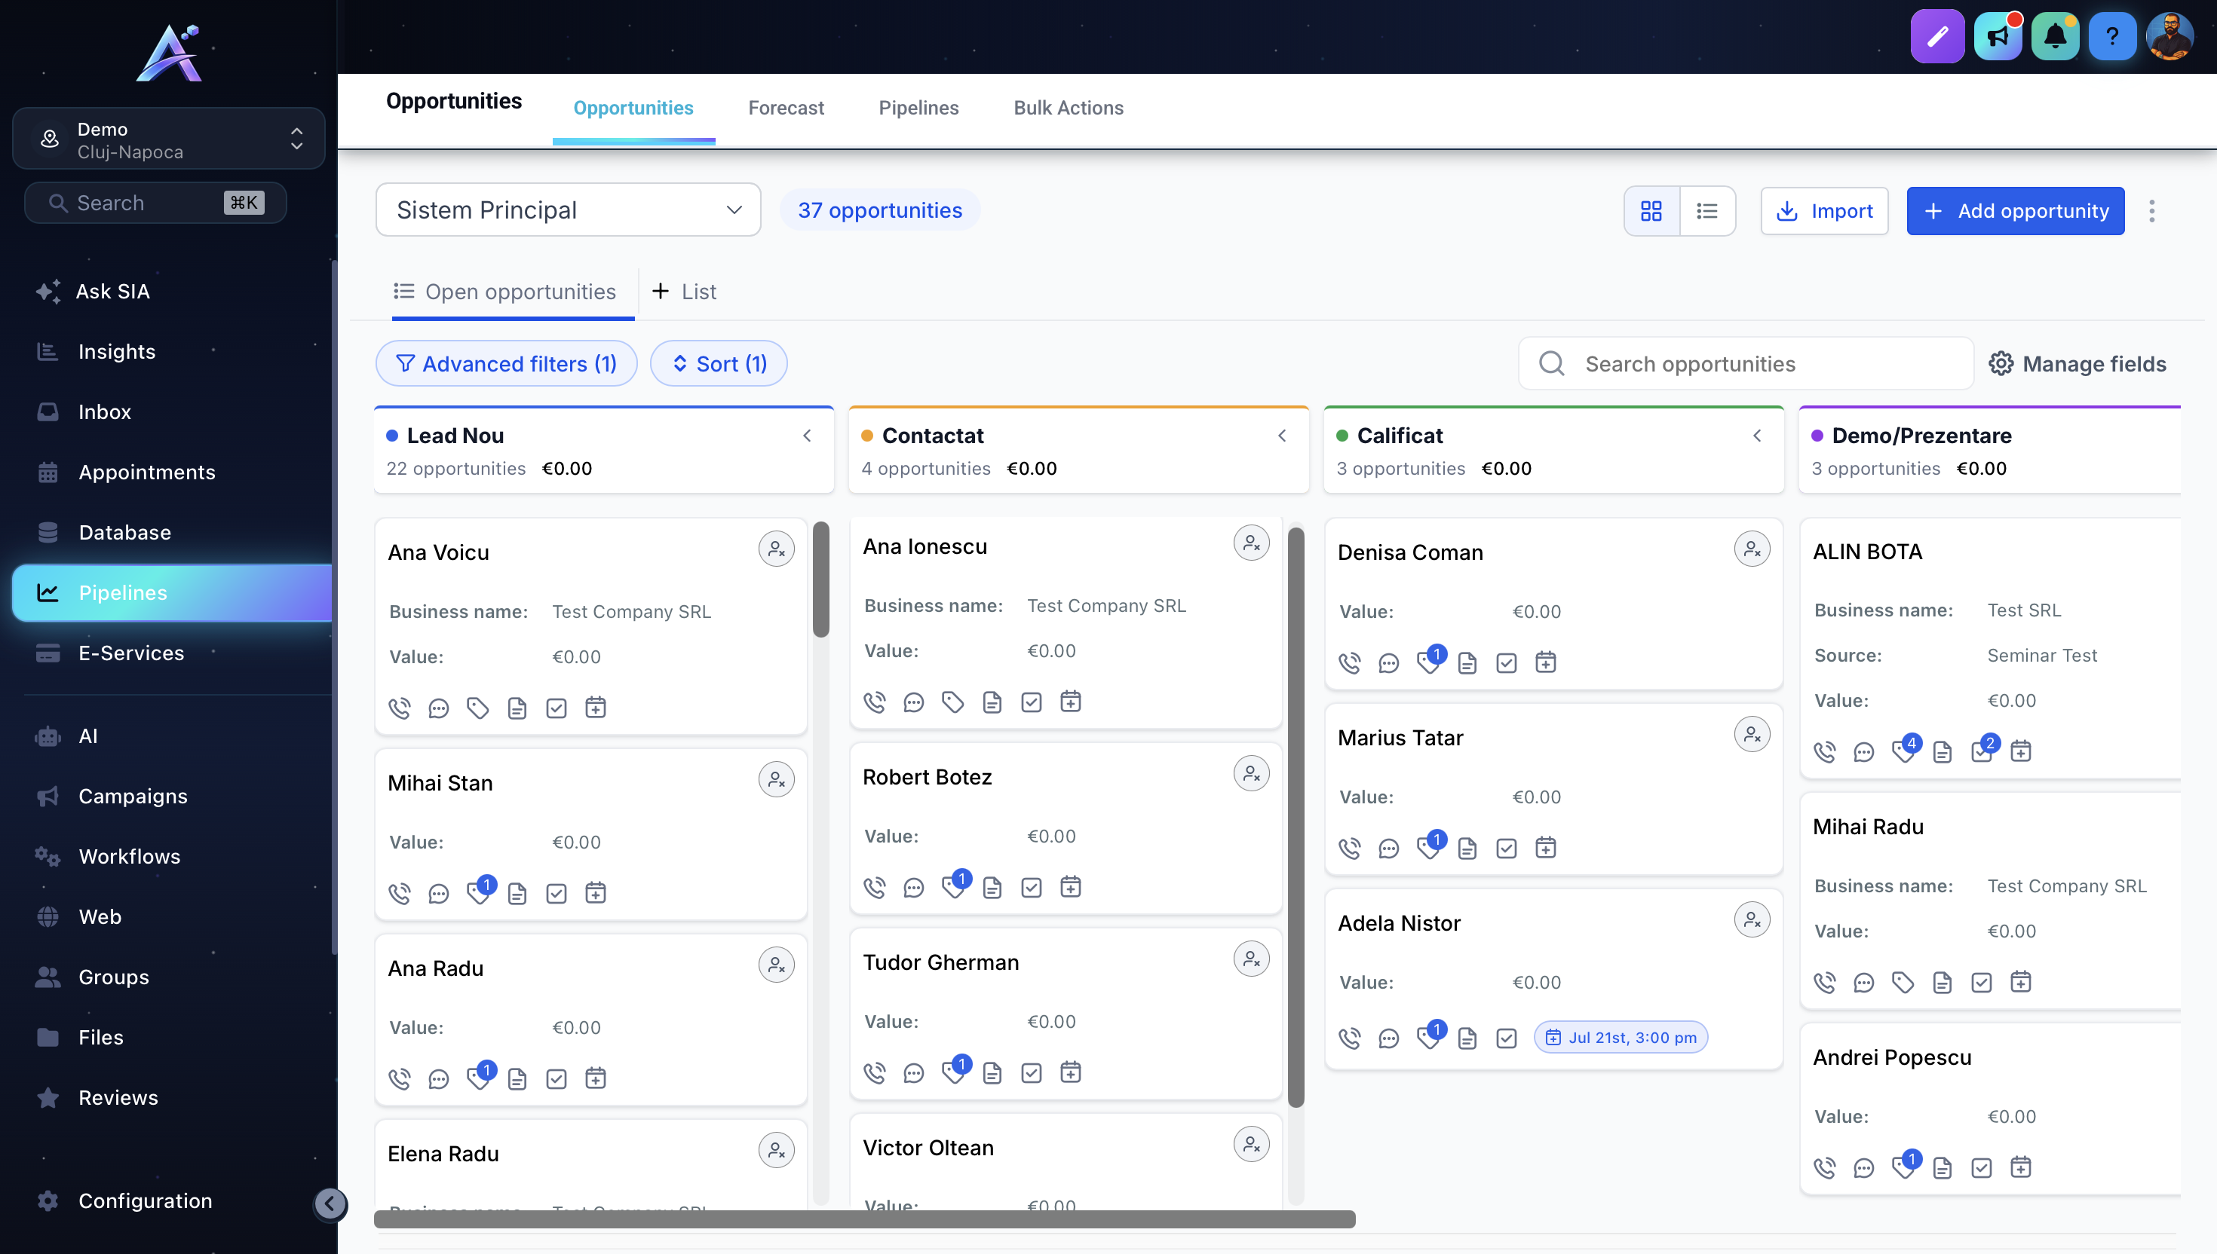
Task: Click assign user icon on Adela Nistor card
Action: click(1752, 920)
